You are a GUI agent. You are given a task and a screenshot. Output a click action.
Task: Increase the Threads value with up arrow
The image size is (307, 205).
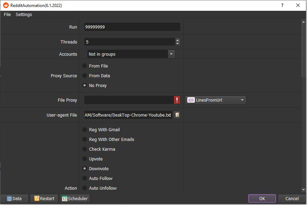(x=178, y=40)
